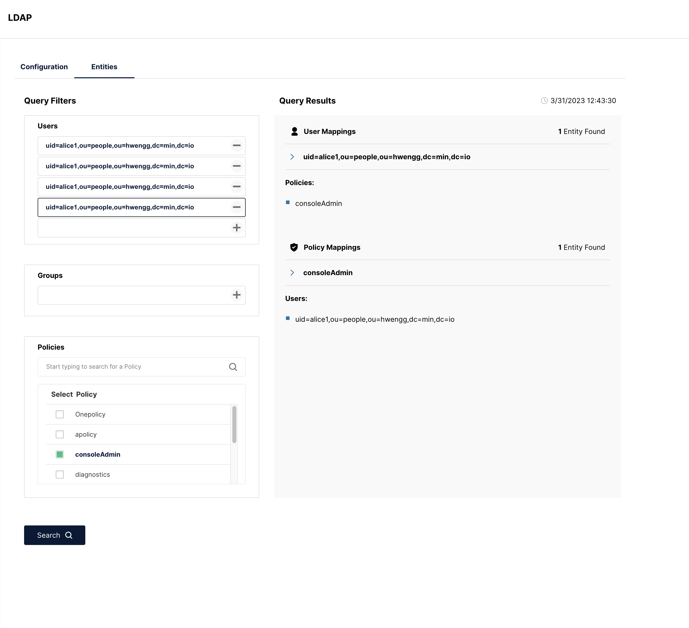Click the Query Filters heading
This screenshot has width=689, height=628.
click(x=50, y=101)
